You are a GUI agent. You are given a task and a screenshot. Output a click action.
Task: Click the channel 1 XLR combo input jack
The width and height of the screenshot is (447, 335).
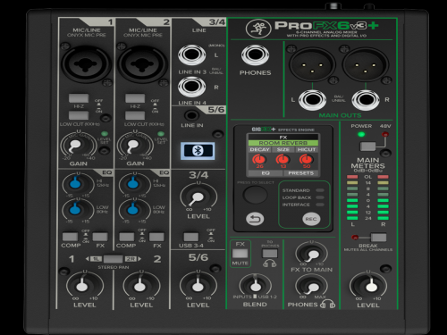click(86, 64)
